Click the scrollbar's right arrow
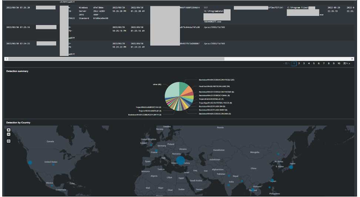This screenshot has height=197, width=360. (x=353, y=59)
